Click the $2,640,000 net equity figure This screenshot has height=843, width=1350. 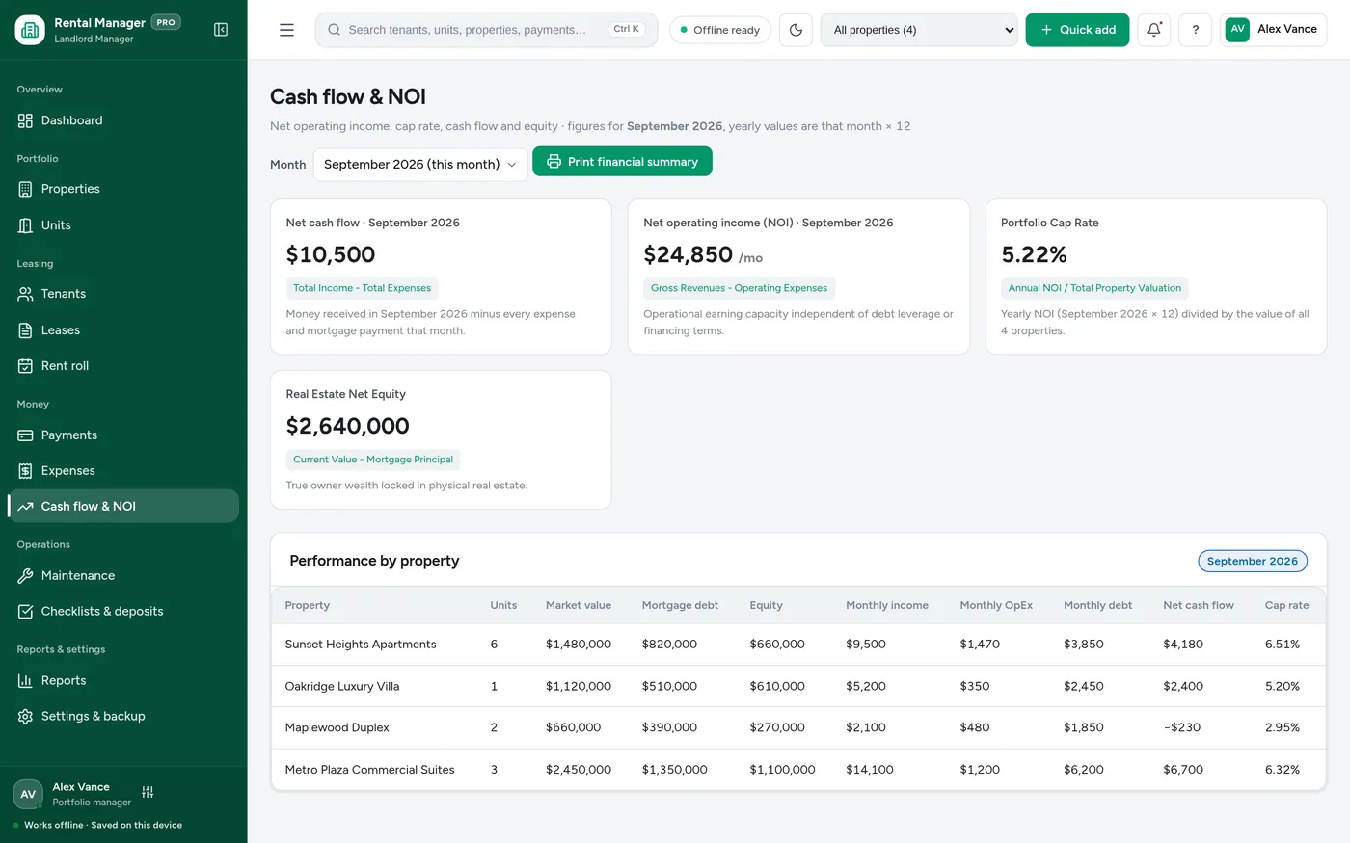pyautogui.click(x=348, y=426)
